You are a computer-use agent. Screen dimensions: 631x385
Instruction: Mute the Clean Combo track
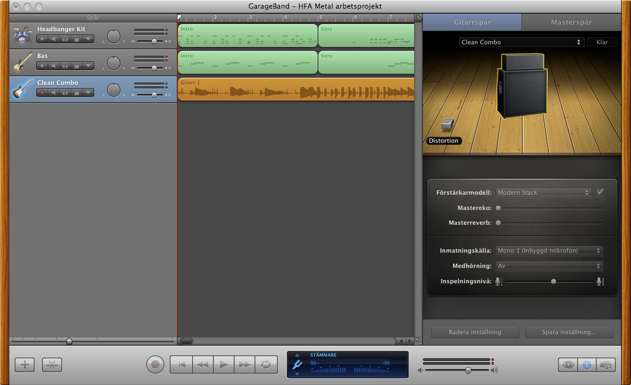tap(54, 92)
